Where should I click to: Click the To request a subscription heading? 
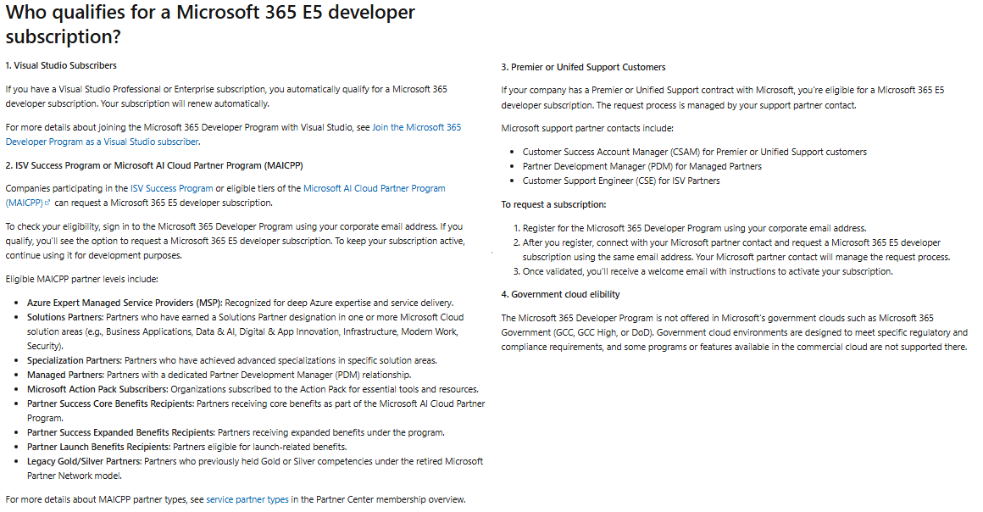click(x=553, y=204)
